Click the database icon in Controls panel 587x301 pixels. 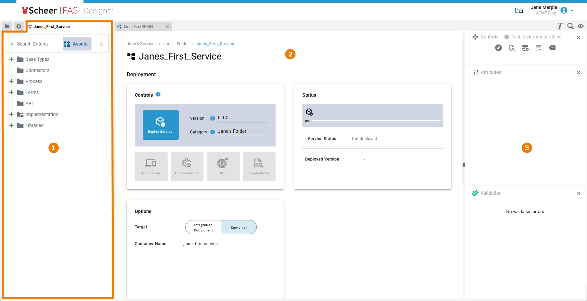[x=525, y=48]
